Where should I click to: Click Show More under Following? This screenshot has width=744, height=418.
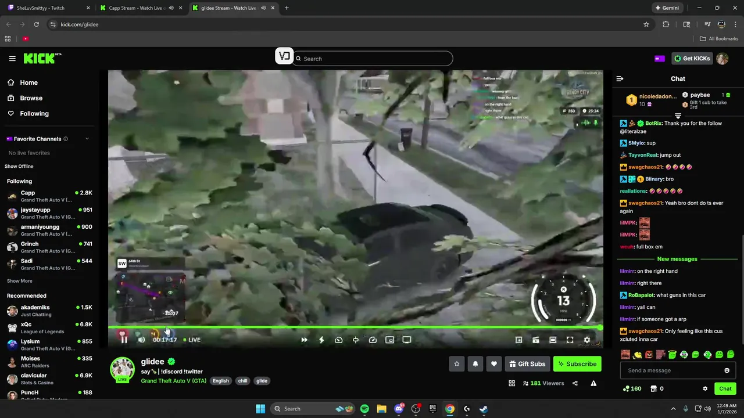point(19,281)
